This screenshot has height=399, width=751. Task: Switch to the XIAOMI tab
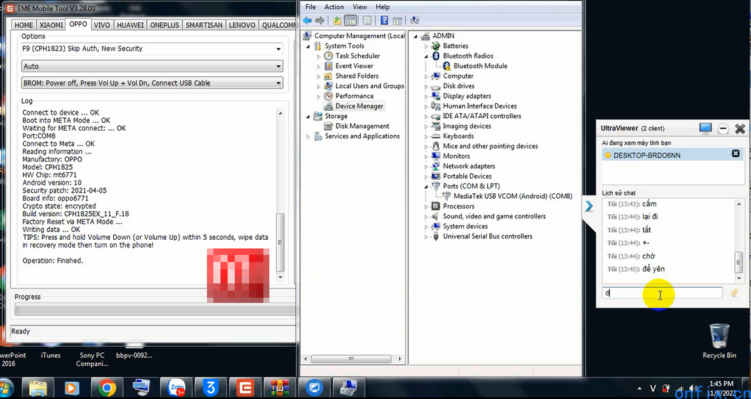(x=51, y=25)
